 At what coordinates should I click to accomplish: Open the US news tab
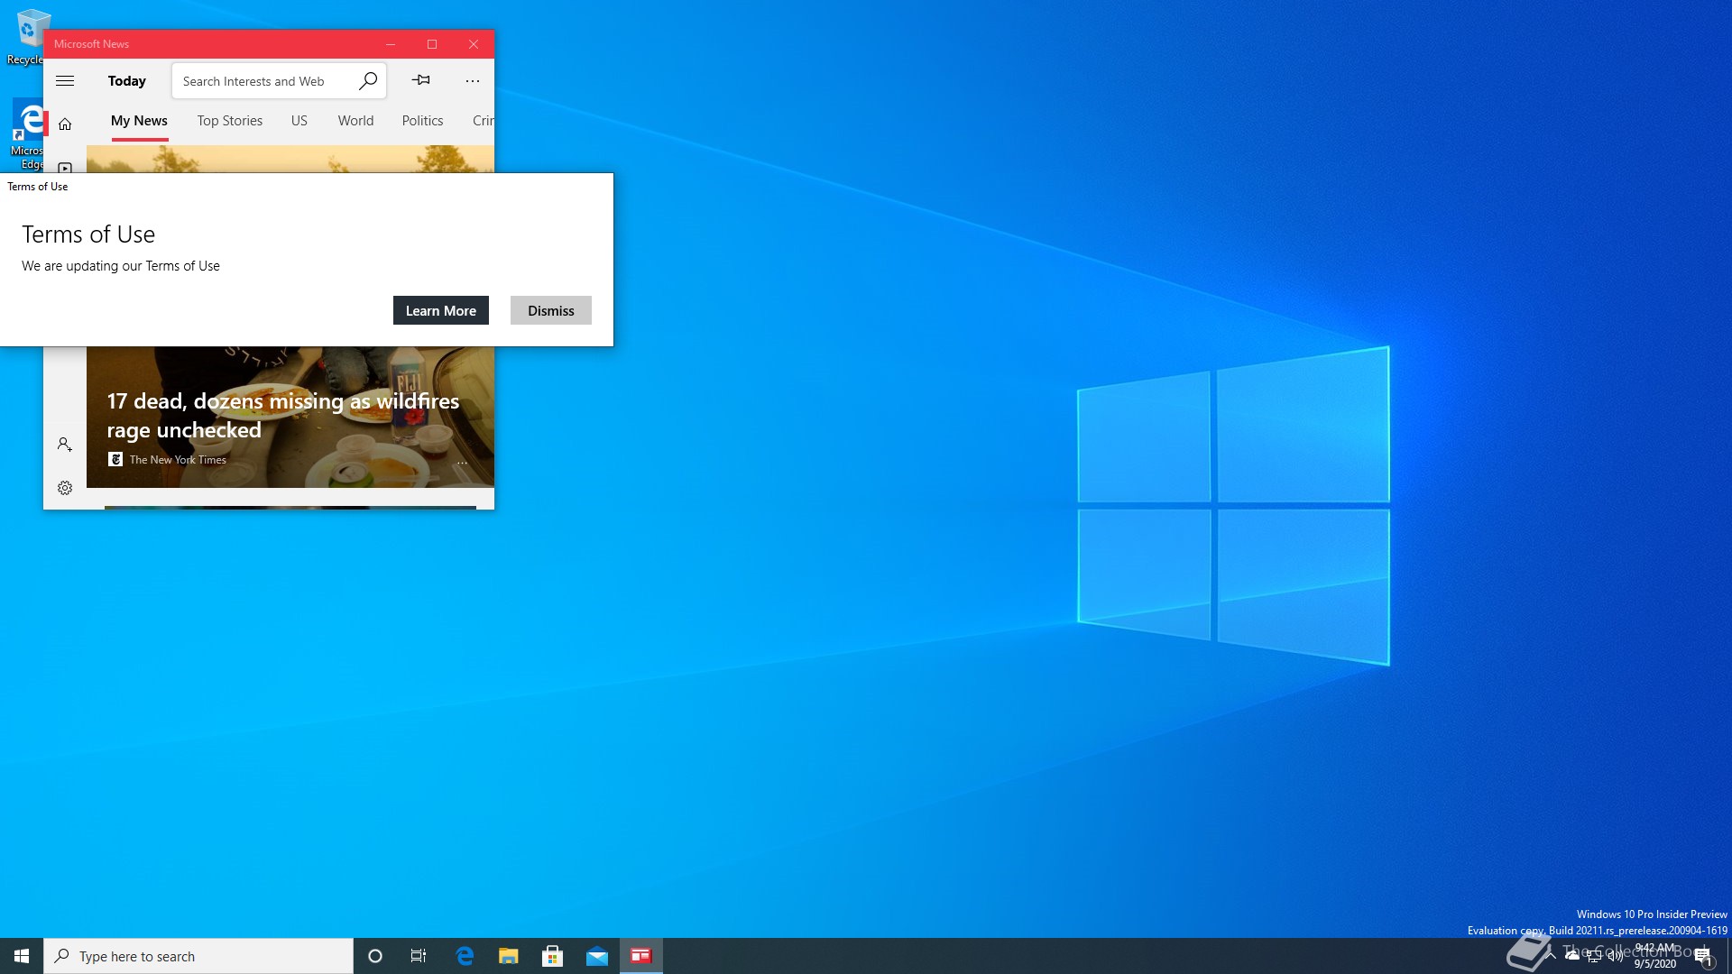pyautogui.click(x=299, y=121)
